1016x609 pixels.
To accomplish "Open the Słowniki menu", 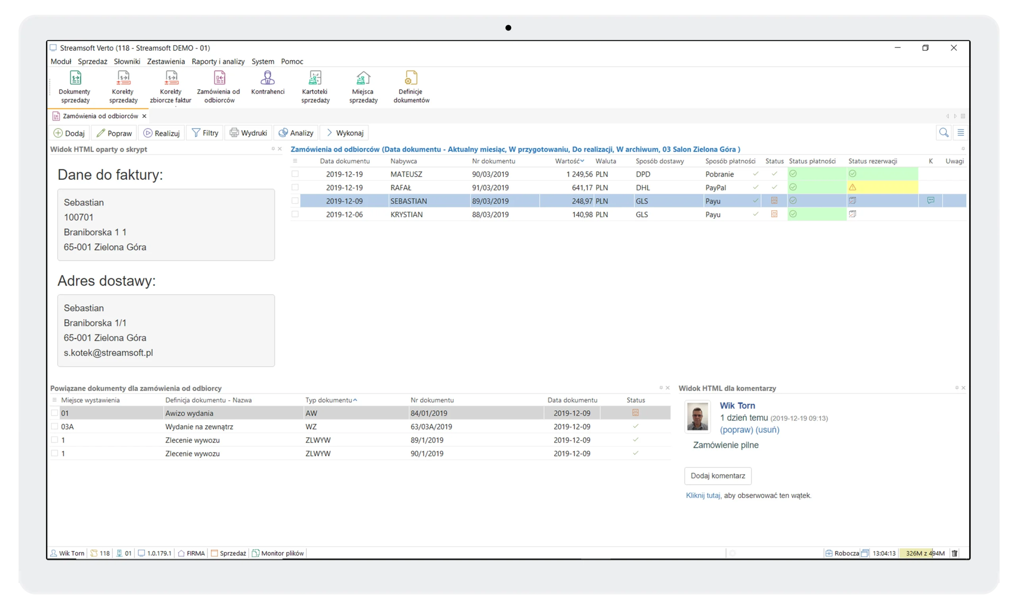I will click(x=127, y=61).
